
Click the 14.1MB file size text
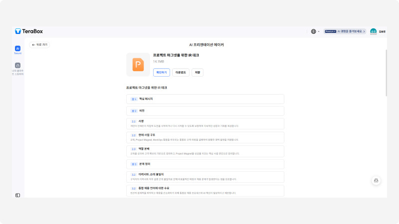158,61
